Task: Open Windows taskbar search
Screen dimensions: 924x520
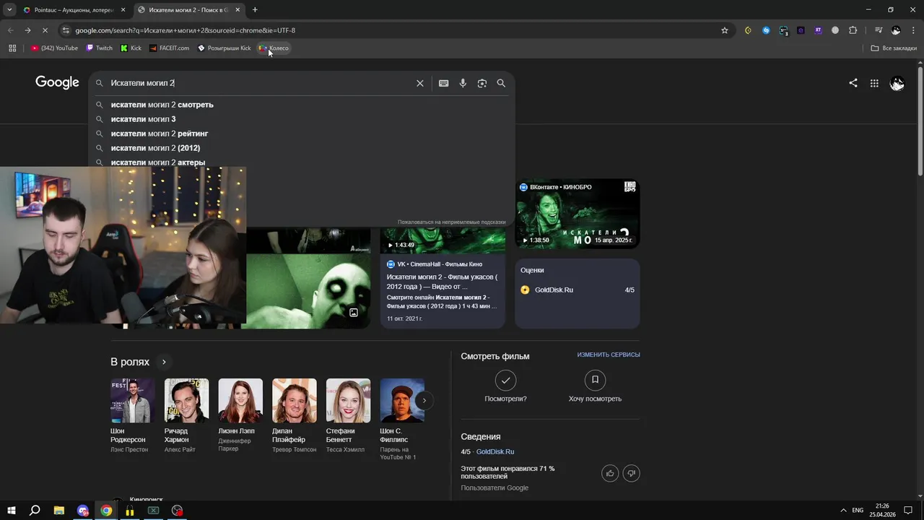Action: point(35,510)
